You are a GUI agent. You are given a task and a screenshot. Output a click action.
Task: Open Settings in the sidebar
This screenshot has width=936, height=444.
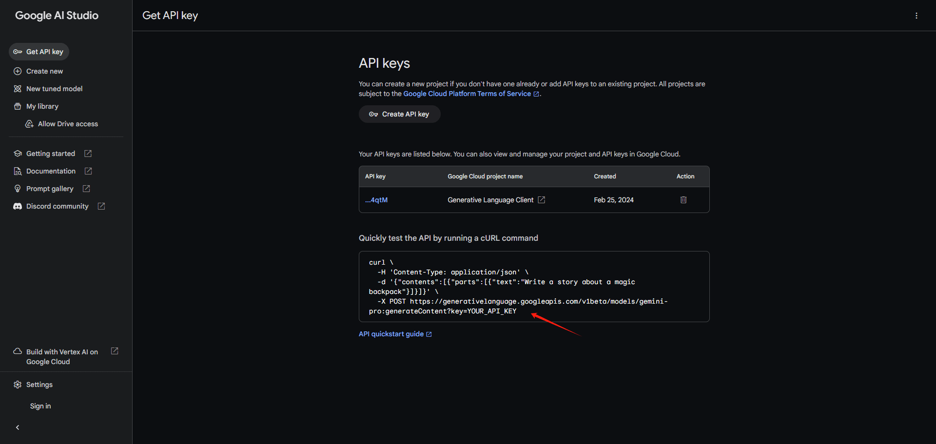click(x=39, y=385)
